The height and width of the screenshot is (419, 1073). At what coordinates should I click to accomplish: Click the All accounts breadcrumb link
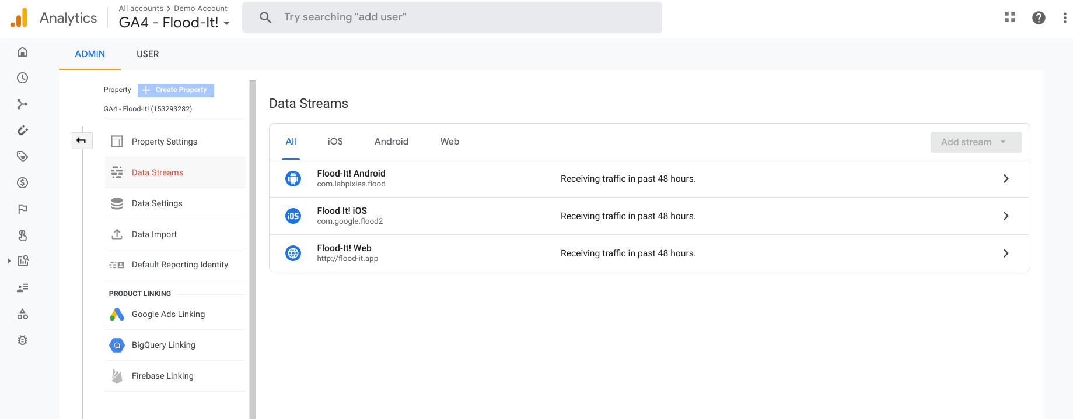pos(141,8)
